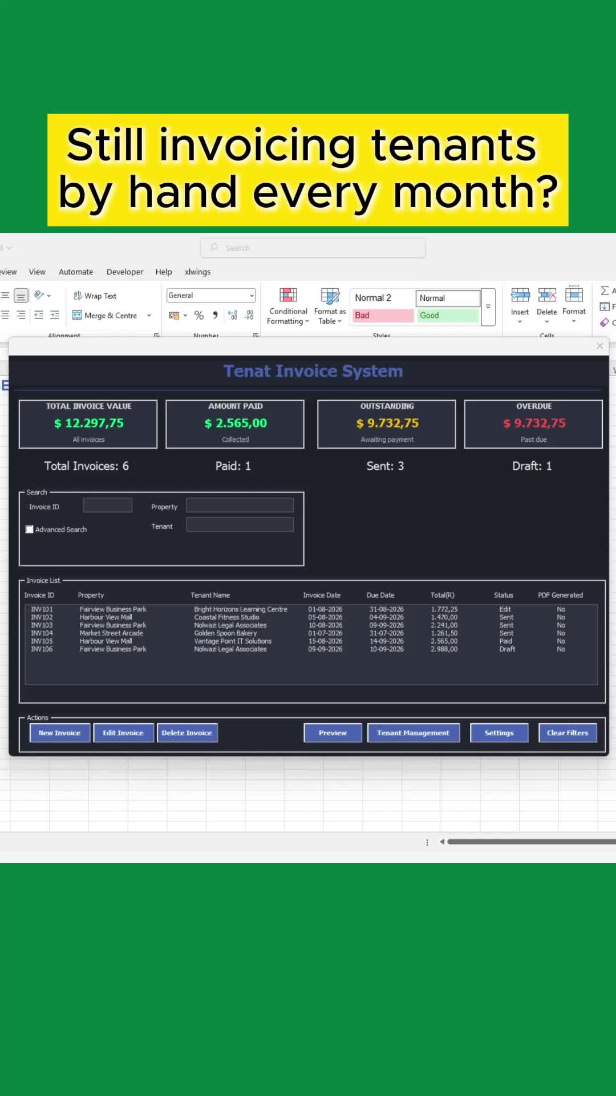Click the Merge & Centre button

pos(105,315)
